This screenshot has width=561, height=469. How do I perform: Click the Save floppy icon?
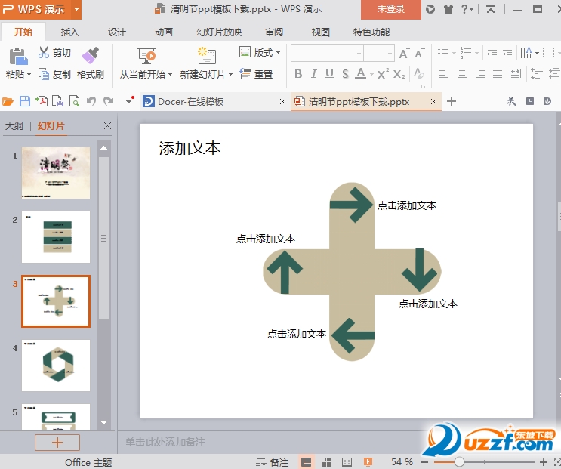pos(25,102)
